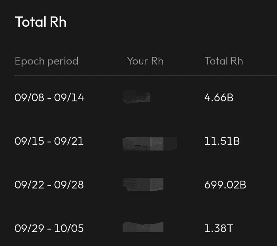Image resolution: width=277 pixels, height=246 pixels.
Task: Select the 09/15 start date
Action: [29, 142]
